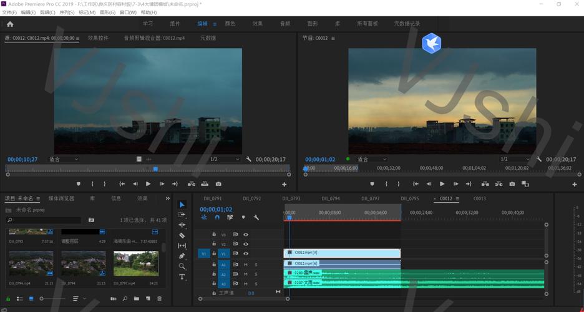Open Project panel menu beside 项目:未命名
The width and height of the screenshot is (584, 312).
tap(38, 199)
